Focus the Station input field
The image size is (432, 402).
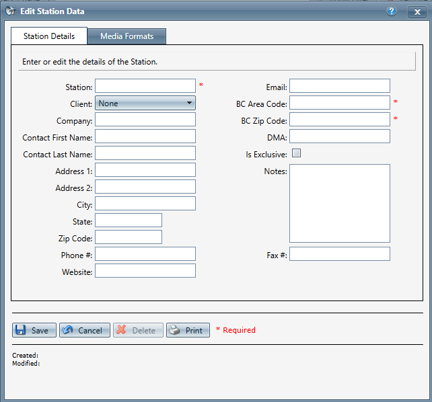coord(145,86)
